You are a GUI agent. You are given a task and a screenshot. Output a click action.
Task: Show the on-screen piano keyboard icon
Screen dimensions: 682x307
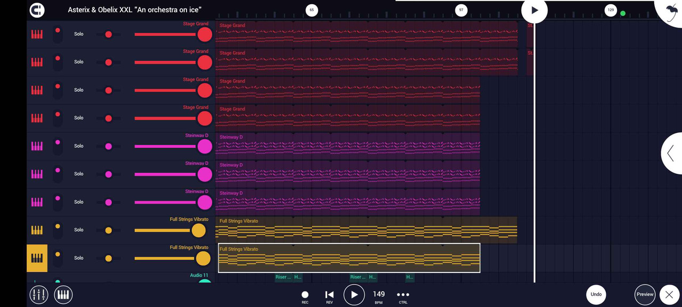tap(63, 294)
